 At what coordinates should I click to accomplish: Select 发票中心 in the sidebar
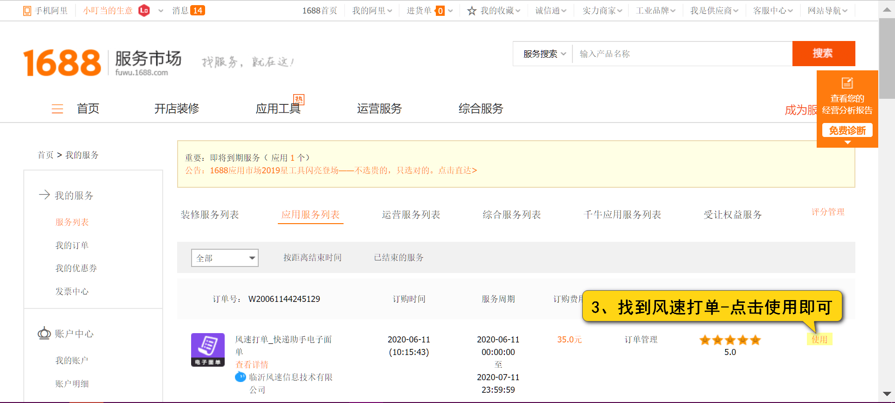click(72, 291)
